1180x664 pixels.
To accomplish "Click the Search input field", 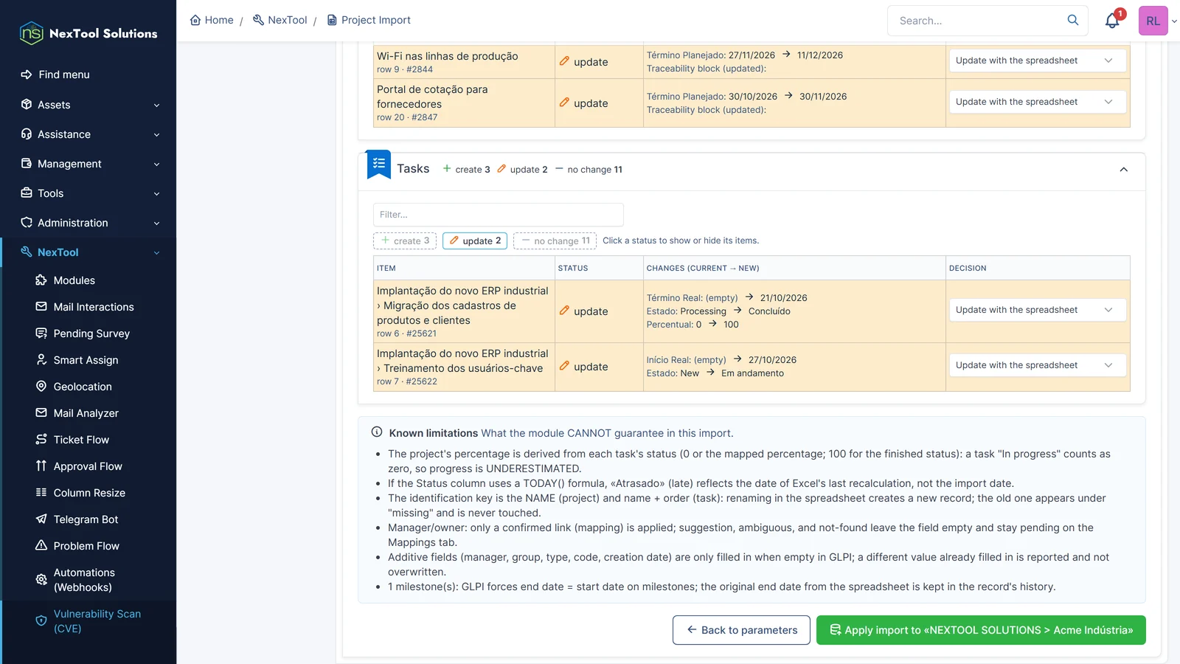I will [978, 21].
